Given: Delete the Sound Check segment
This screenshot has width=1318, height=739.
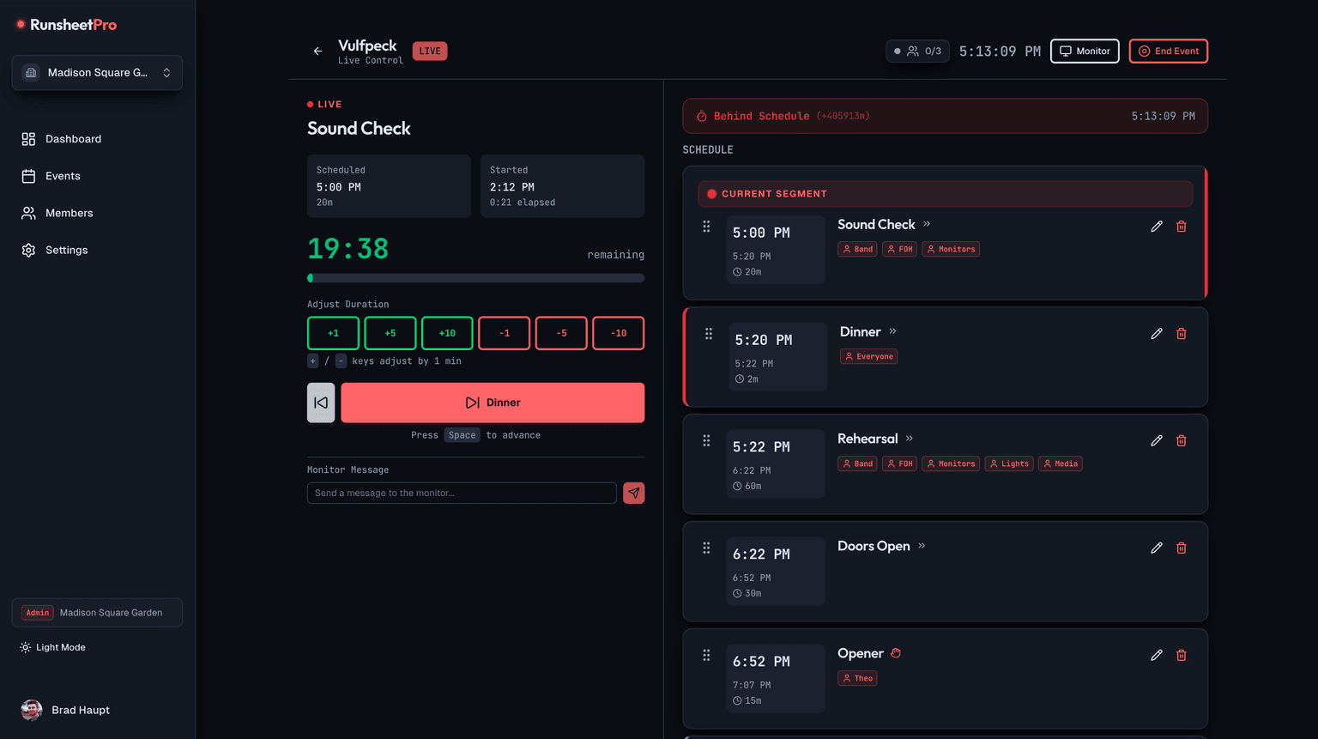Looking at the screenshot, I should point(1182,227).
